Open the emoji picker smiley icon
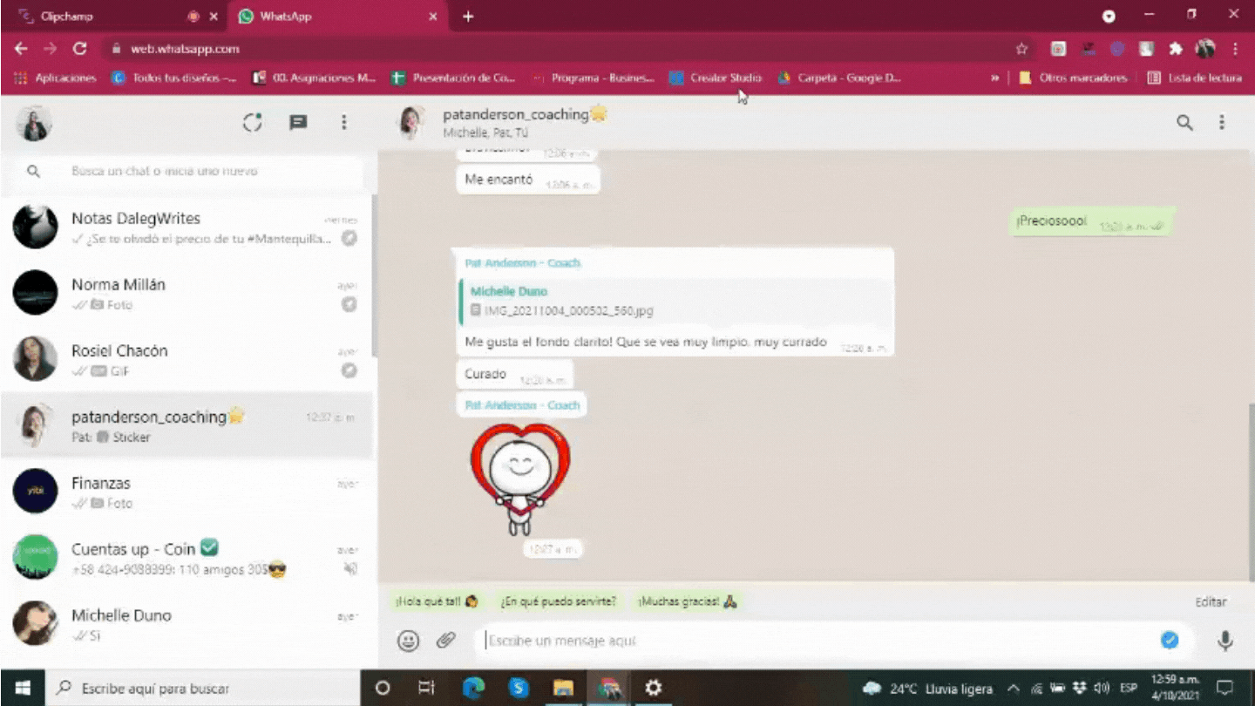The width and height of the screenshot is (1255, 706). pyautogui.click(x=408, y=641)
